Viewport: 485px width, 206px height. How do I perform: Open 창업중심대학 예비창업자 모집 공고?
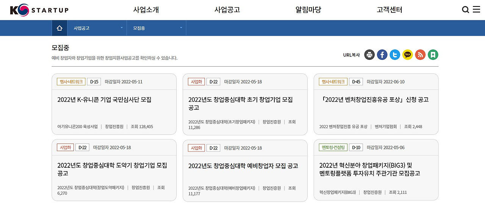click(243, 166)
